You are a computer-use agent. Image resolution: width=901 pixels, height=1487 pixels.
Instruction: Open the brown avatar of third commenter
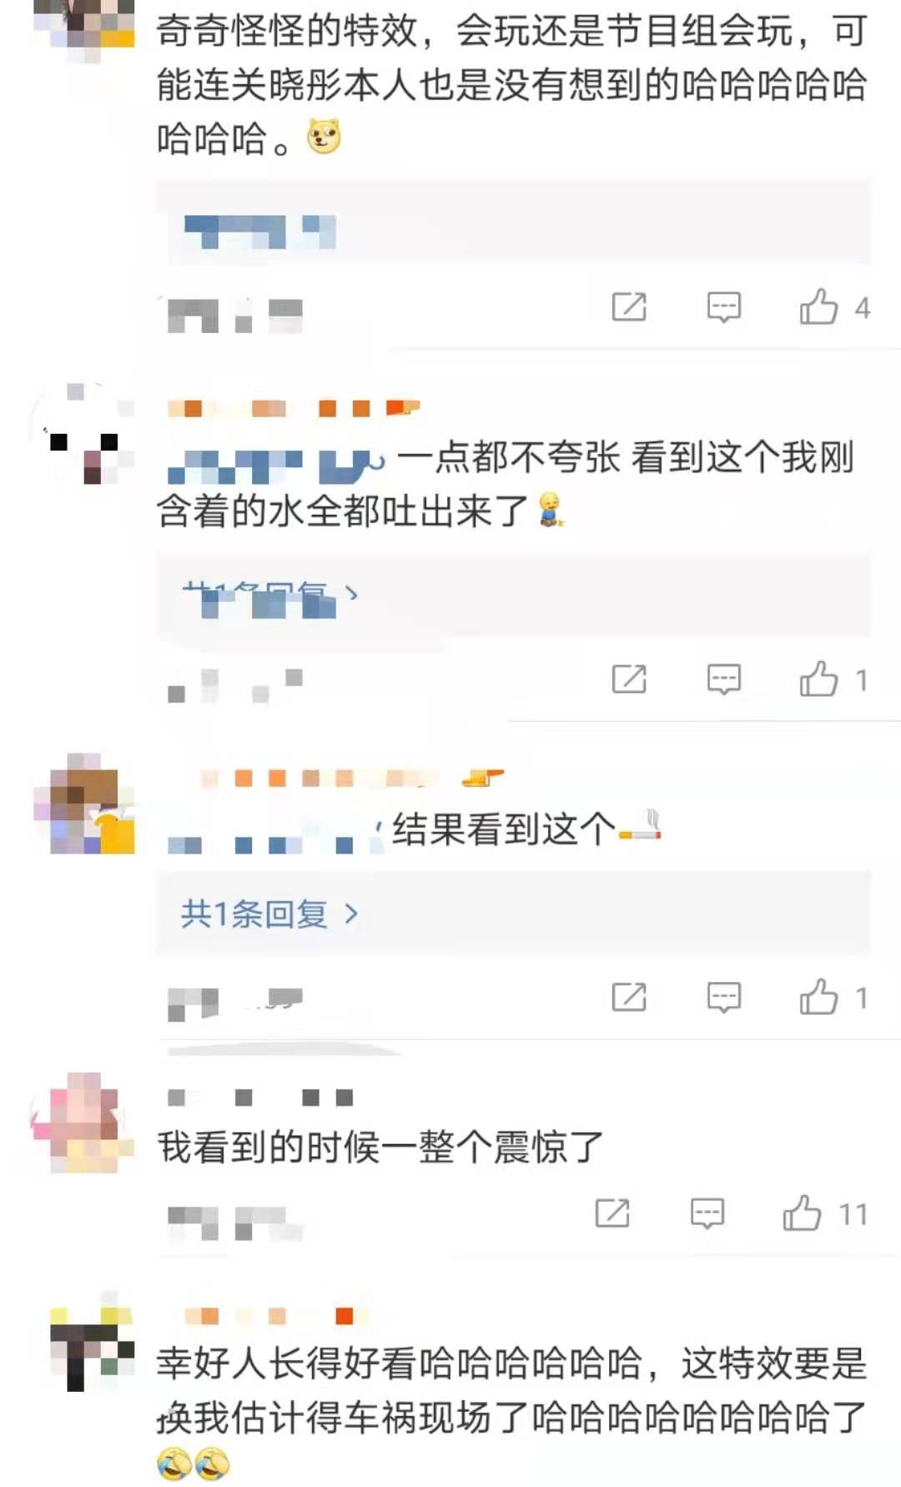coord(83,804)
